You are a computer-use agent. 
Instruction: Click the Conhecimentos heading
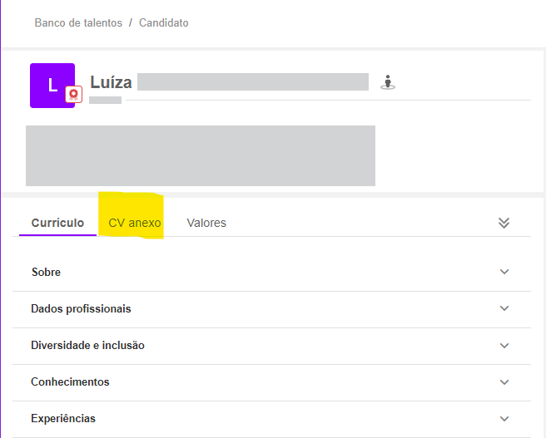(70, 381)
